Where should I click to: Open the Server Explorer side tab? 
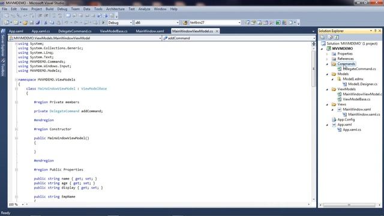pos(3,43)
